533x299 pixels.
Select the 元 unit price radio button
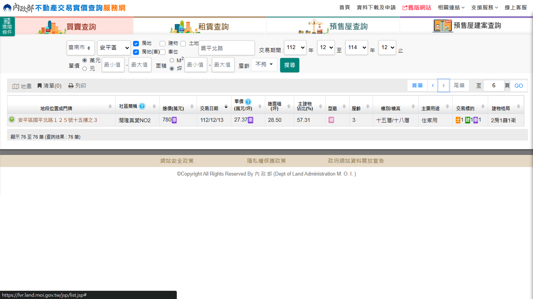(x=85, y=69)
